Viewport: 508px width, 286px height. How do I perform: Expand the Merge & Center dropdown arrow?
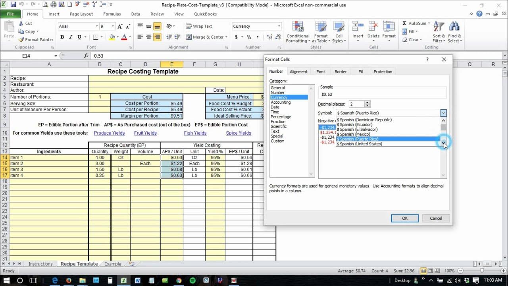(226, 37)
